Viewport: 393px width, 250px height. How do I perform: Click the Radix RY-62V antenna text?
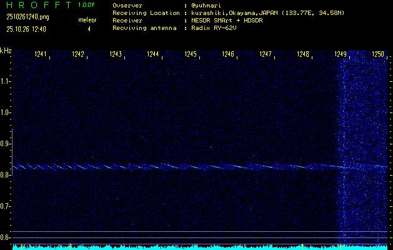[217, 28]
